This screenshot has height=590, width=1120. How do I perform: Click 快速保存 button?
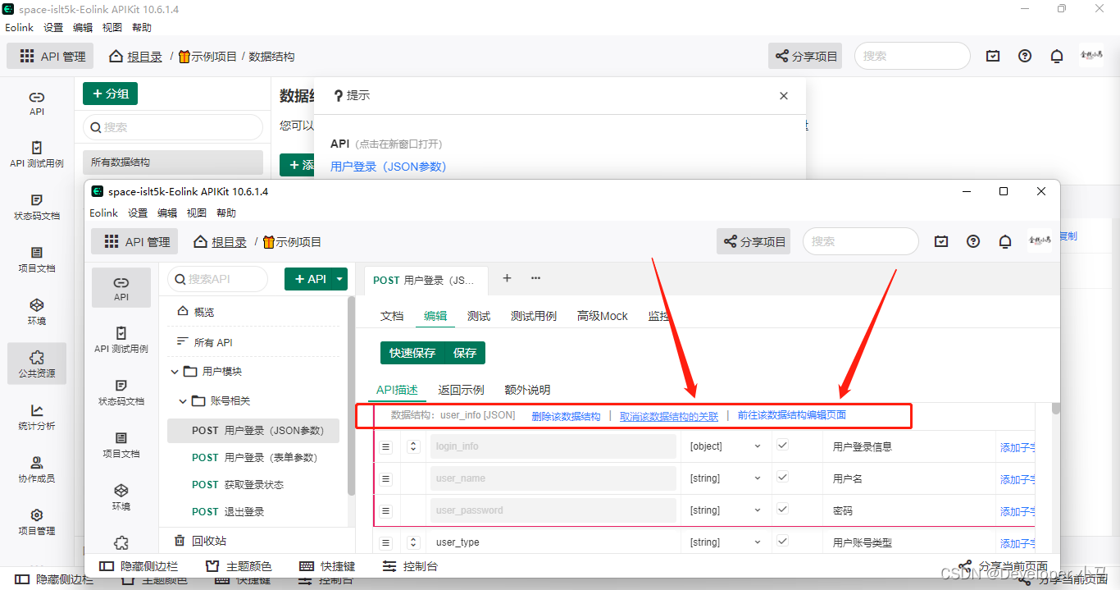412,353
